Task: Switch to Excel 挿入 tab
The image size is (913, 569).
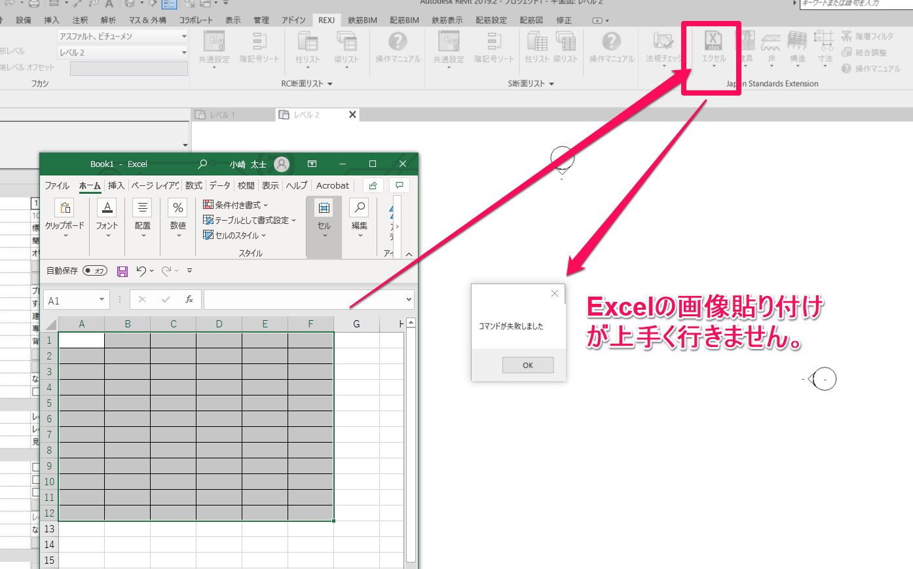Action: [116, 185]
